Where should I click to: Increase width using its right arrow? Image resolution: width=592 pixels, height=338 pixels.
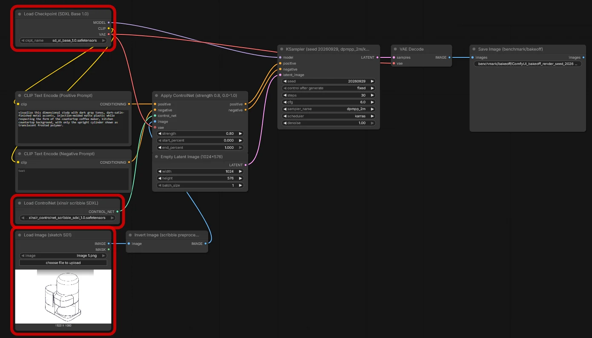point(240,171)
